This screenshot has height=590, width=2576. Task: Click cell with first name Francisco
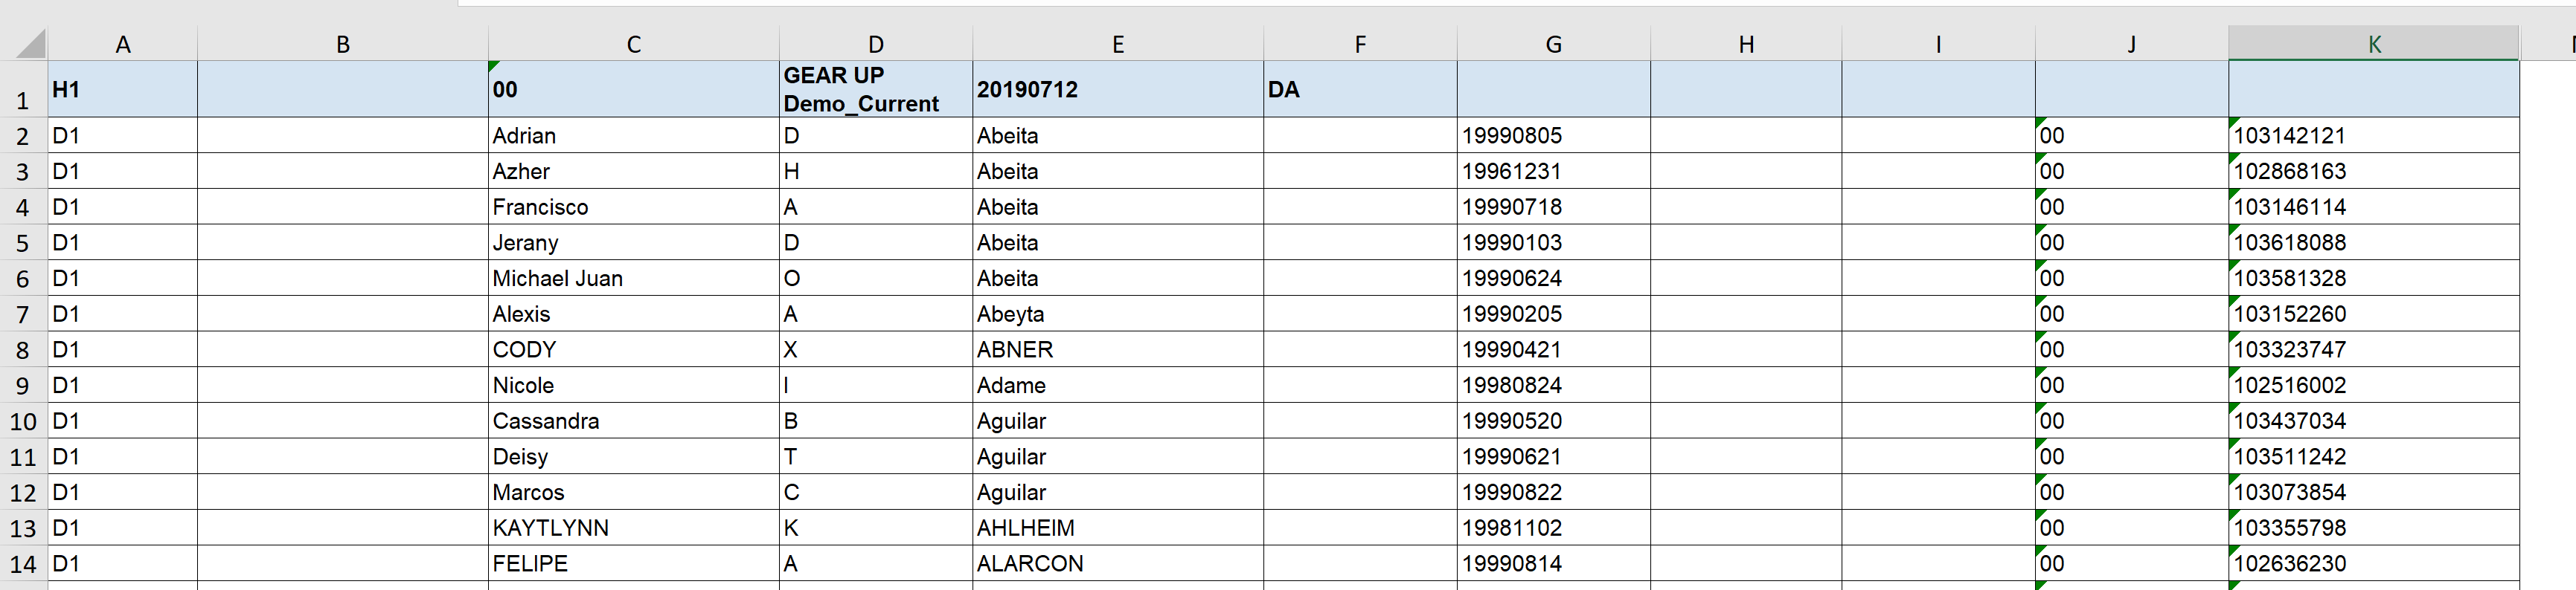(634, 207)
